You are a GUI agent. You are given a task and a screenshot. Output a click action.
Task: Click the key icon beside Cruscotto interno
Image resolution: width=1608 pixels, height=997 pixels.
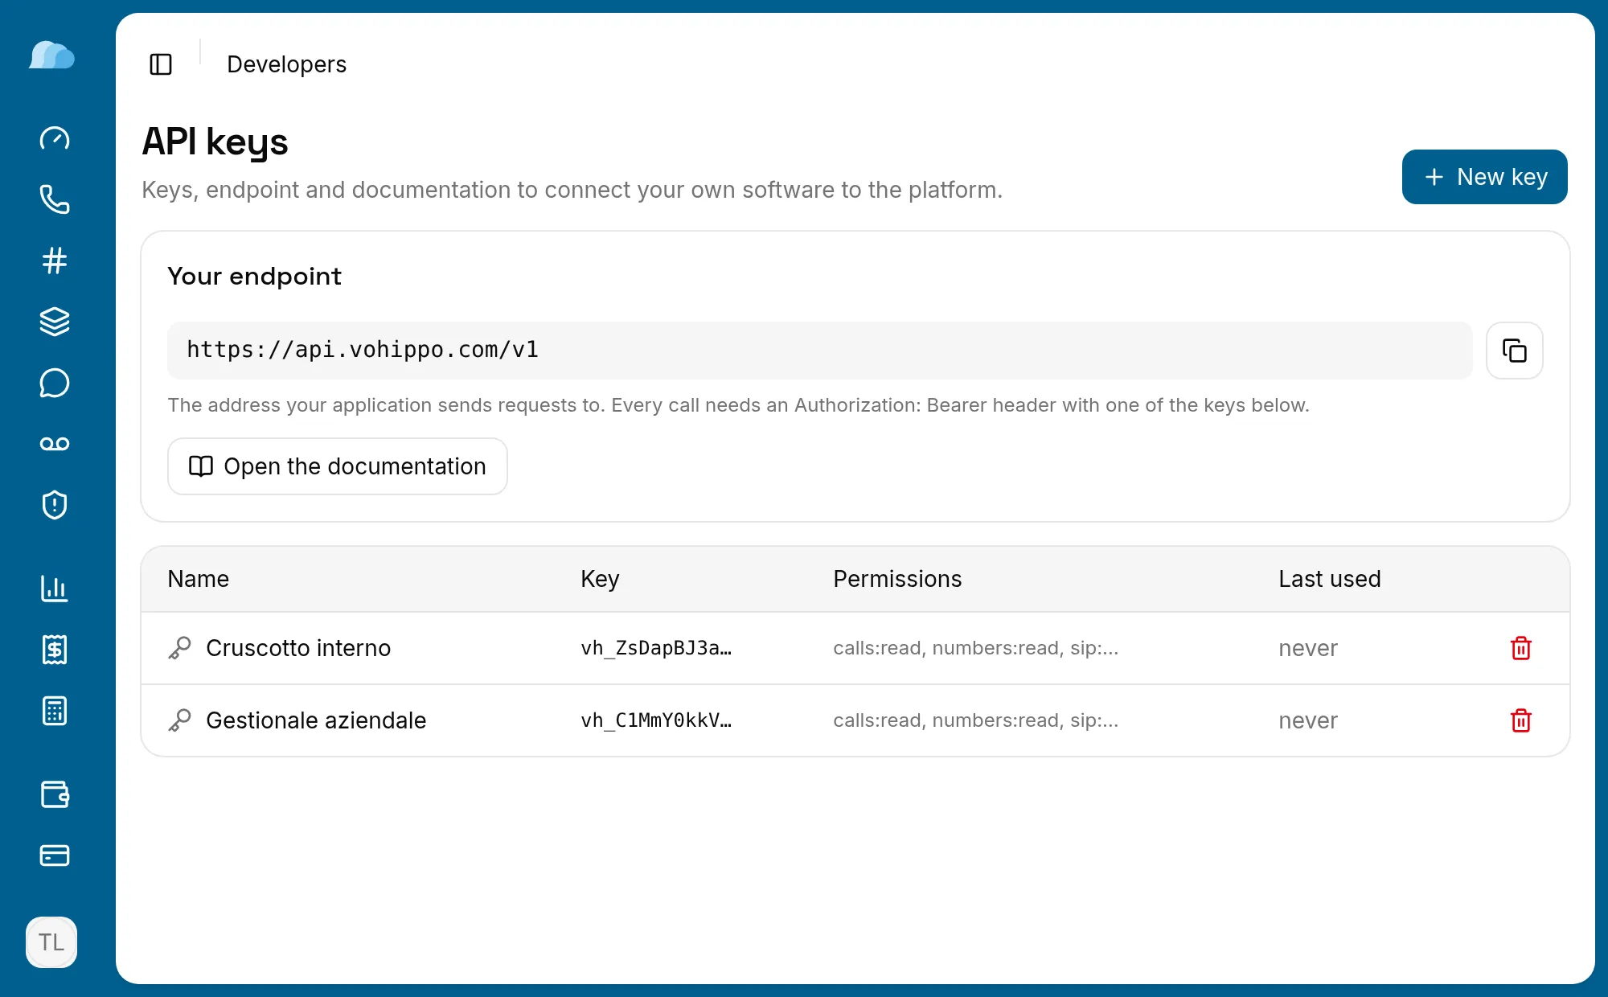179,648
